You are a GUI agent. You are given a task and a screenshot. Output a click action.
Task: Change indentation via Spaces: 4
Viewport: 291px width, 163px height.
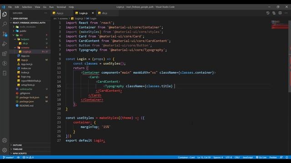pos(218,158)
